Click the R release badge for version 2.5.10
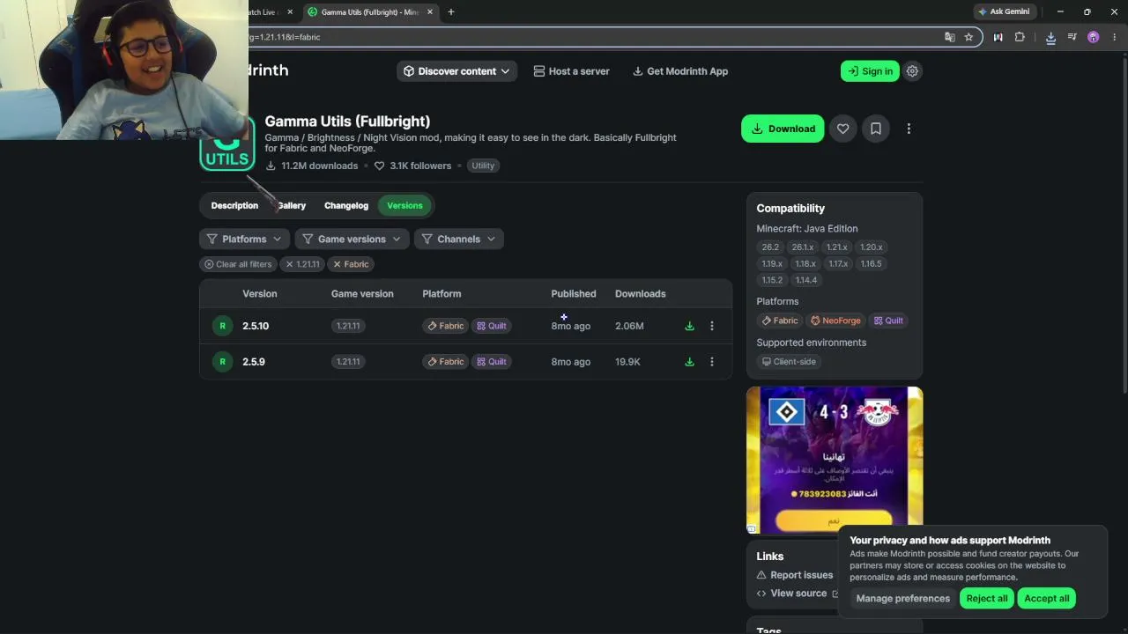 222,326
